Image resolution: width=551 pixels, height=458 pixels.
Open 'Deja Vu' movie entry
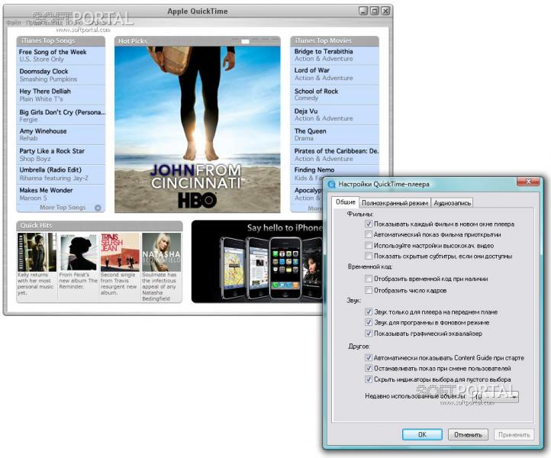point(334,115)
